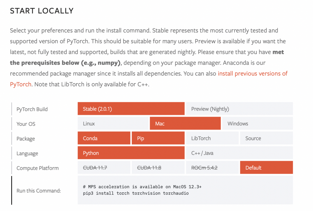This screenshot has width=313, height=211.
Task: Click the START LOCALLY heading
Action: point(42,11)
